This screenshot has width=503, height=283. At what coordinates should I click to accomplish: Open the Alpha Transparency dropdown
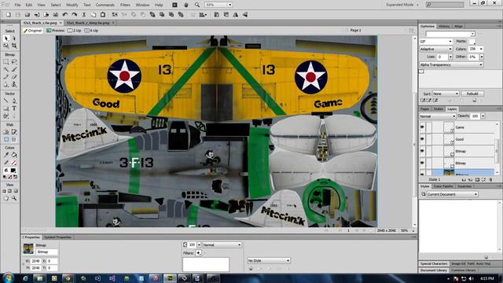(451, 64)
